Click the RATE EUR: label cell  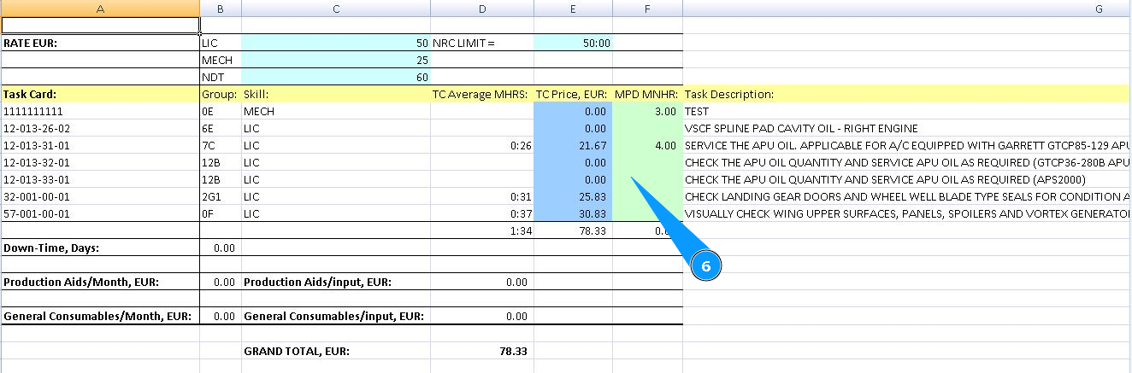[100, 43]
